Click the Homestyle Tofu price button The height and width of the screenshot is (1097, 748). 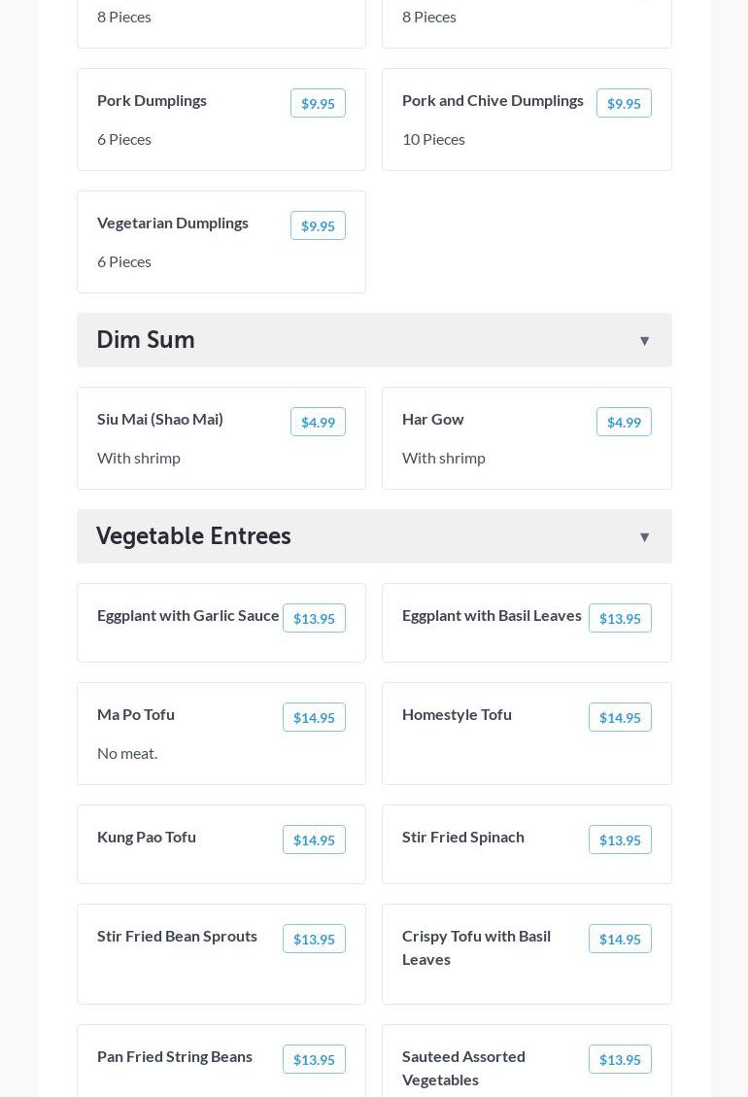(x=619, y=718)
